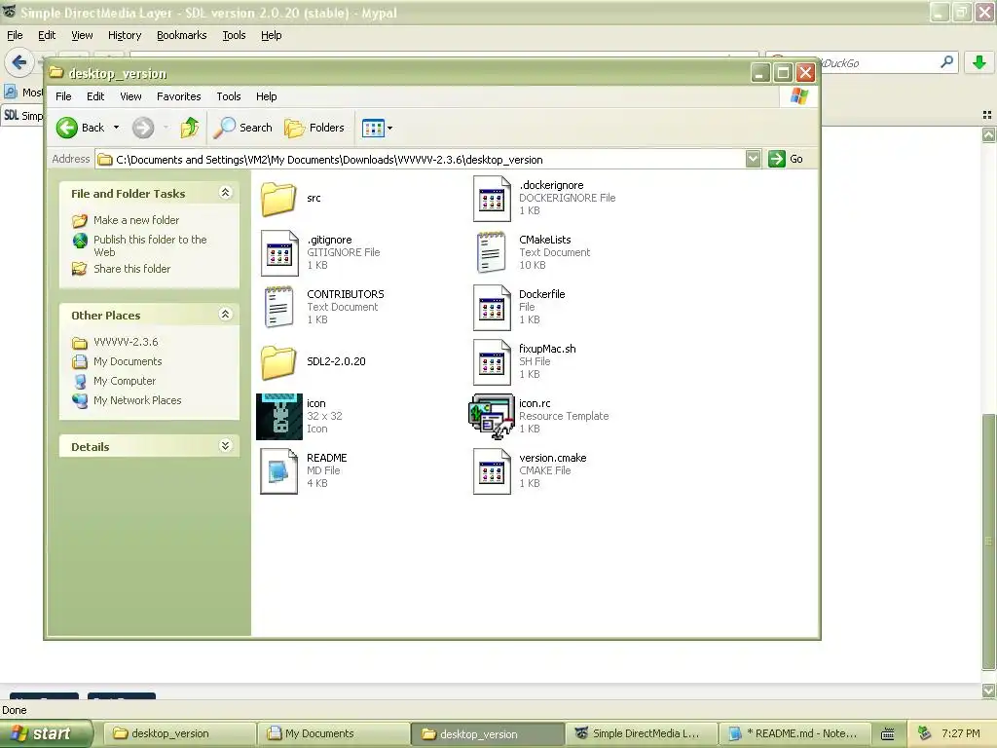997x748 pixels.
Task: Switch to My Documents taskbar button
Action: (x=333, y=734)
